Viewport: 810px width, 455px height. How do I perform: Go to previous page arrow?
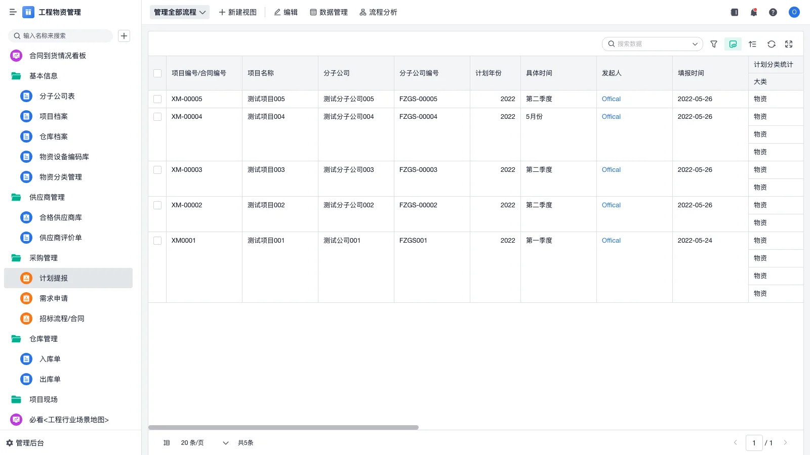[736, 443]
